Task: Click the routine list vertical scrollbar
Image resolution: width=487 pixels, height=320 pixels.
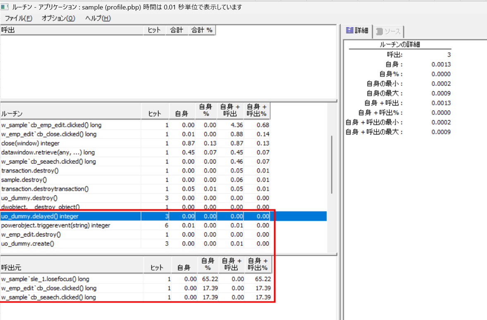Action: click(x=331, y=165)
